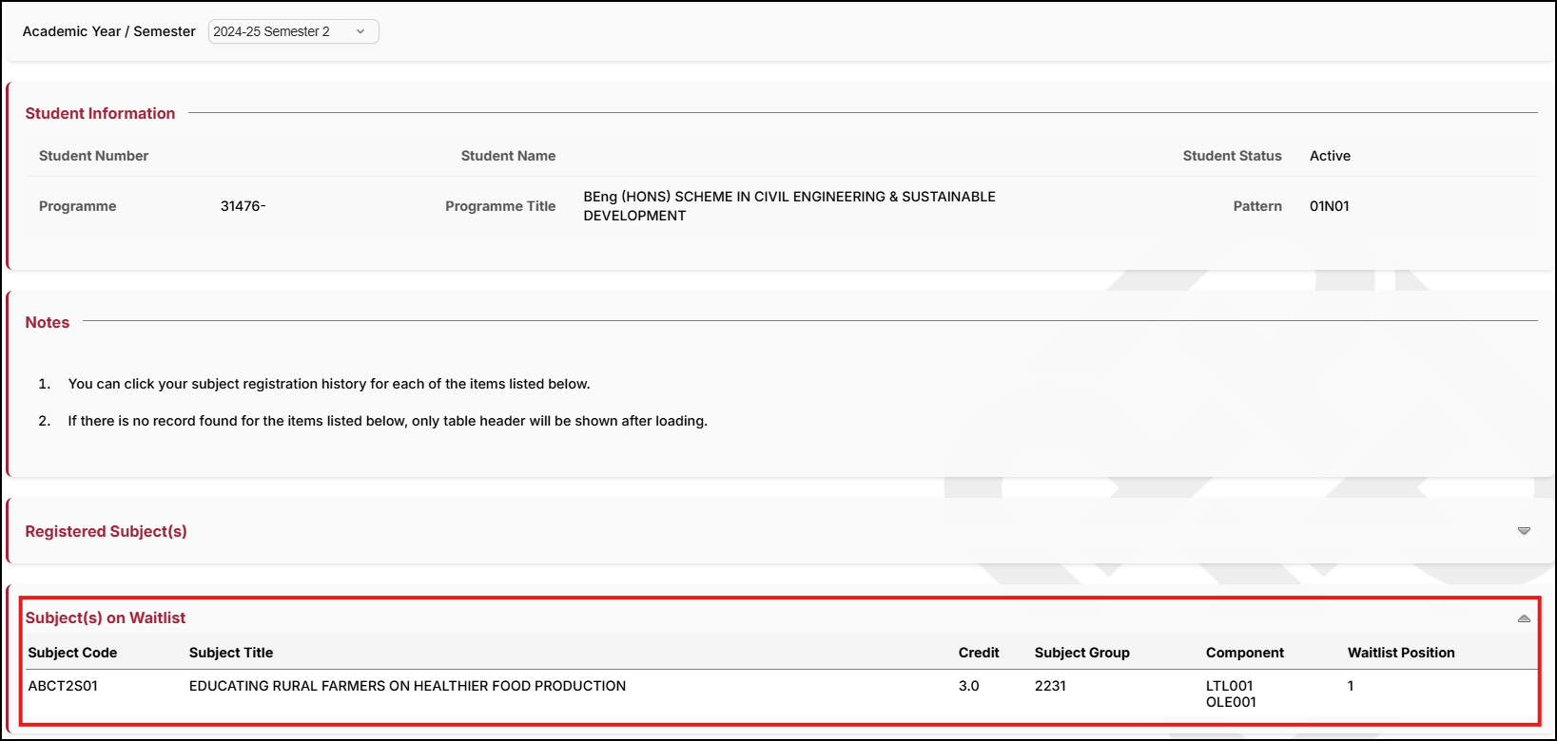
Task: Select the Subject Code column header
Action: click(x=72, y=653)
